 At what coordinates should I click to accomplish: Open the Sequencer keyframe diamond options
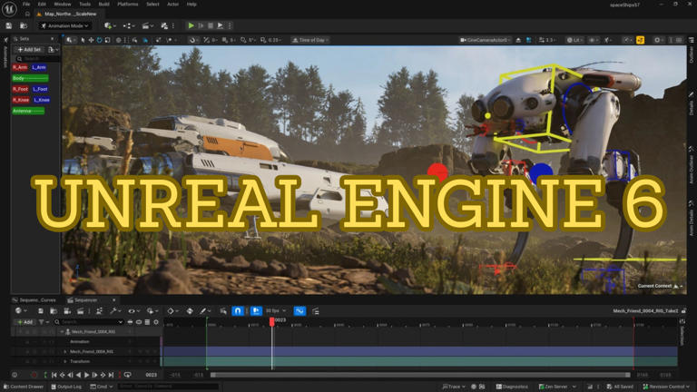point(172,311)
